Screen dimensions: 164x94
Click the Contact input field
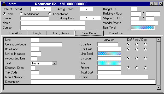click(x=52, y=28)
